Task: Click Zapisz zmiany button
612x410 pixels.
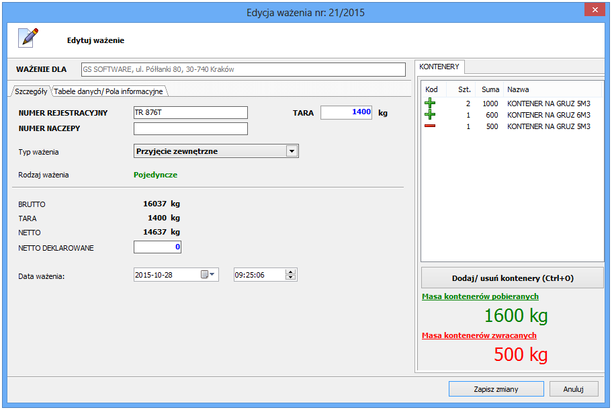Action: point(496,388)
